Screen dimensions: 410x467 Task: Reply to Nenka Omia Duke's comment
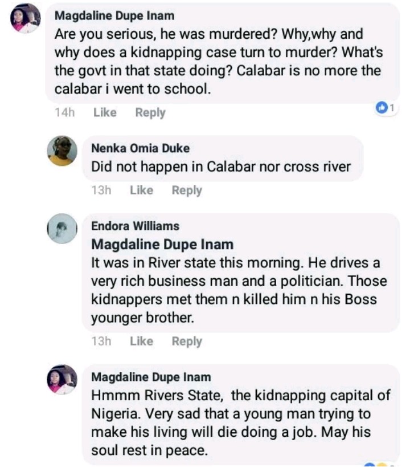187,190
